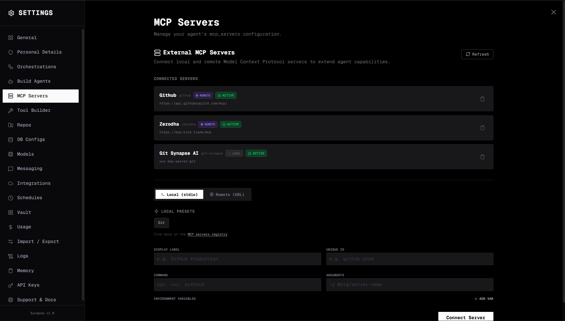Switch to Remote (URL) tab

pyautogui.click(x=227, y=194)
